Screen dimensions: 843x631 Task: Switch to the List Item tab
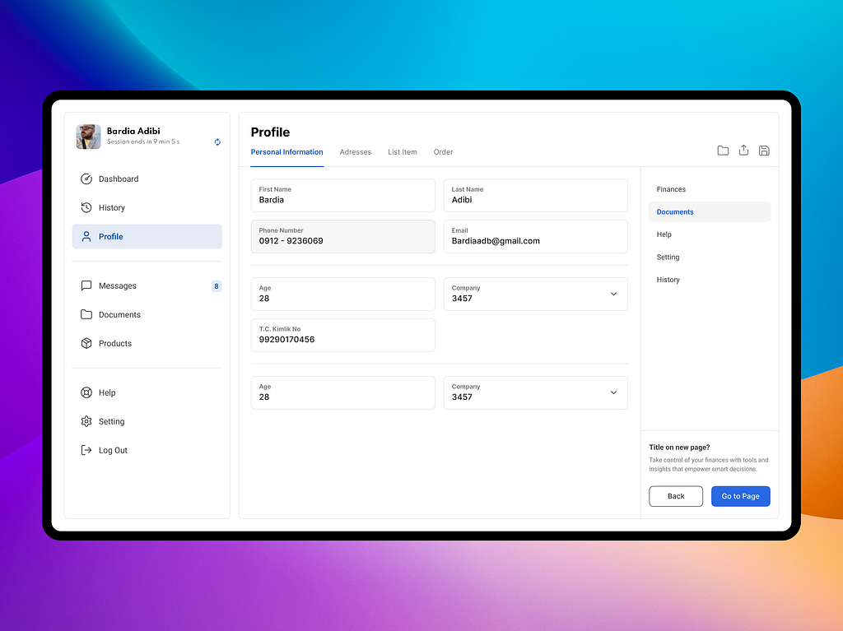[x=402, y=152]
